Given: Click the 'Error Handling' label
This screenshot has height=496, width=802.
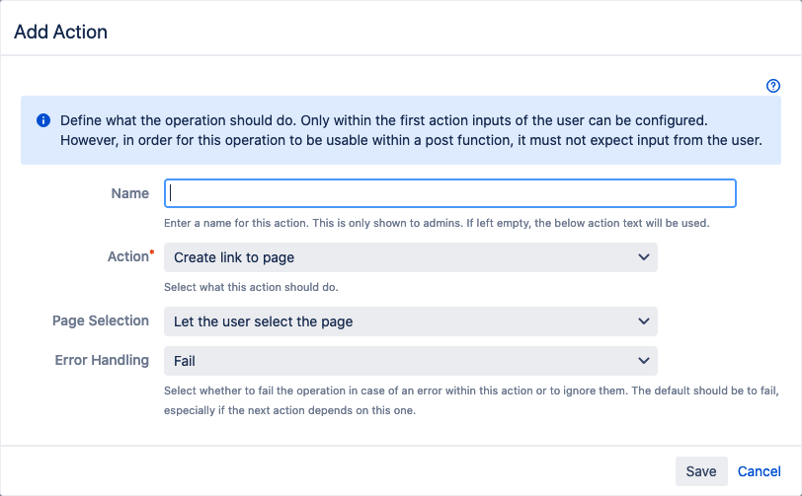Looking at the screenshot, I should click(x=102, y=360).
